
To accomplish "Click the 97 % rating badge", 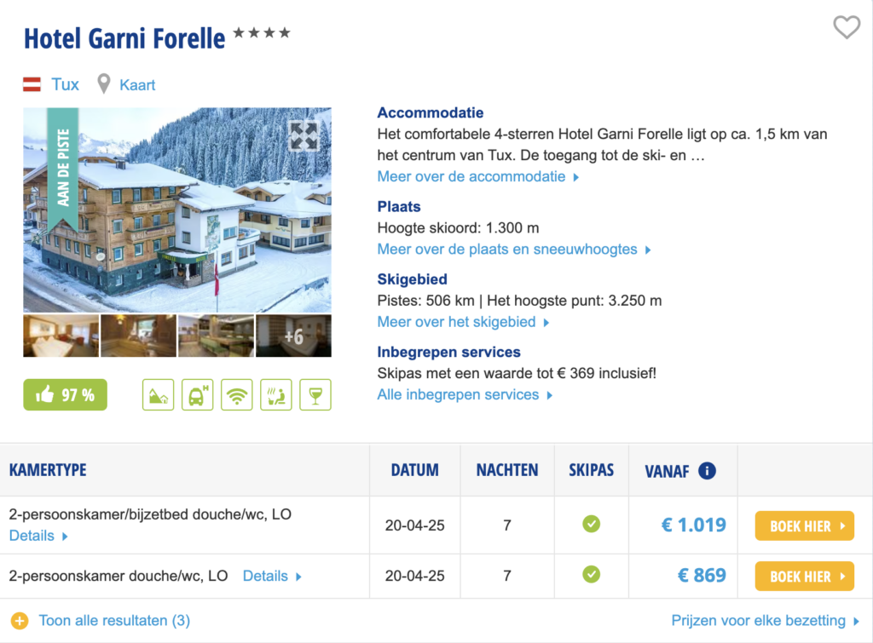I will click(66, 395).
